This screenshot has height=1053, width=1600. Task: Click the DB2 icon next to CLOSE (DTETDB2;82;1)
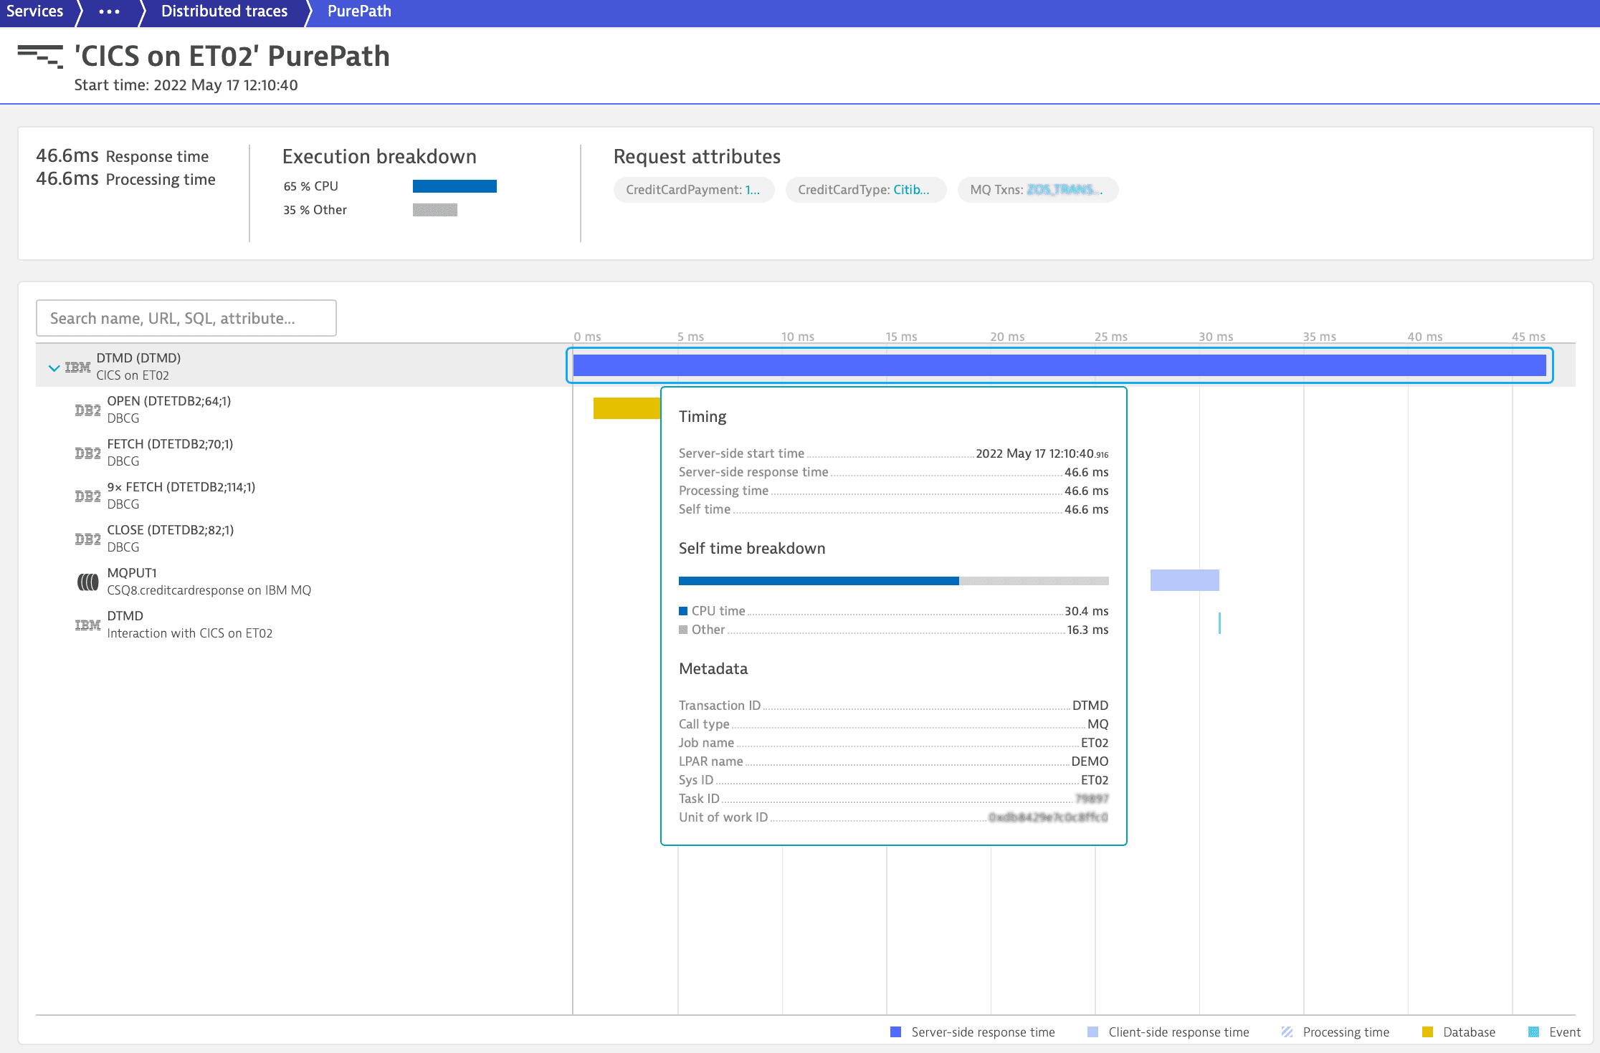87,539
